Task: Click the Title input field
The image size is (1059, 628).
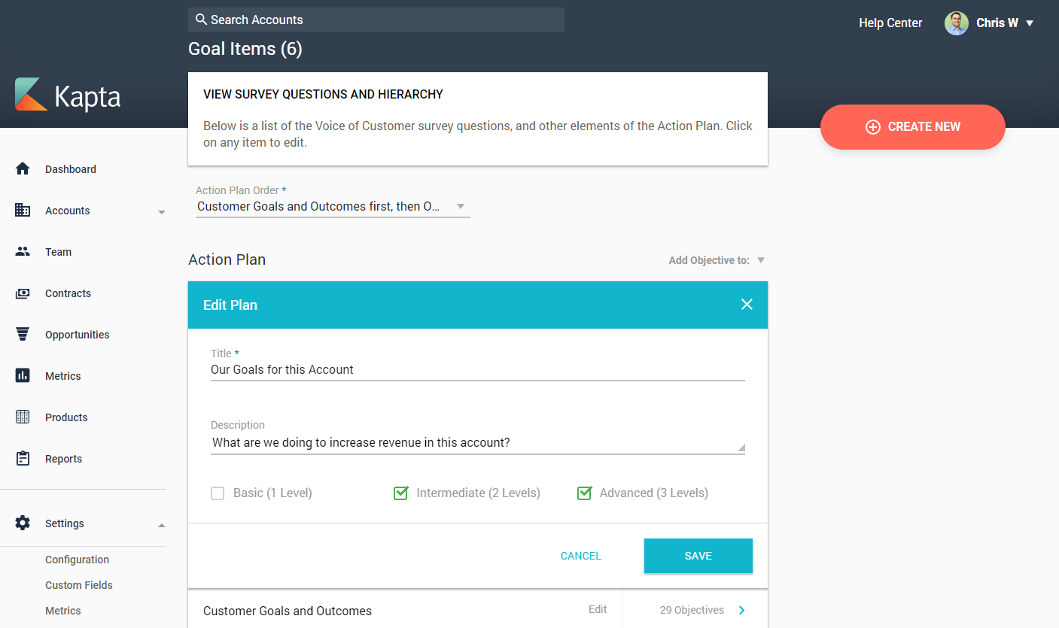Action: click(478, 370)
